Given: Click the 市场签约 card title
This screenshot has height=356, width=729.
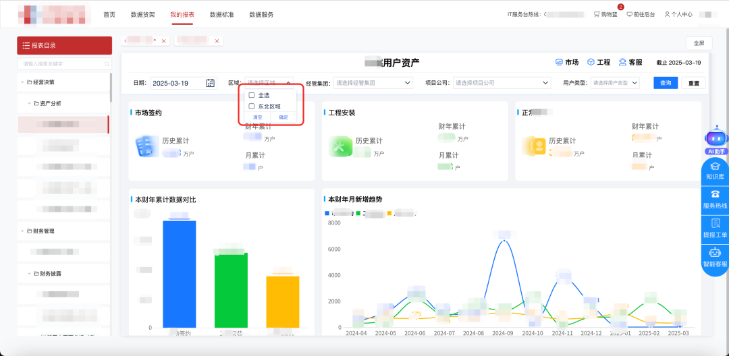Looking at the screenshot, I should click(148, 113).
